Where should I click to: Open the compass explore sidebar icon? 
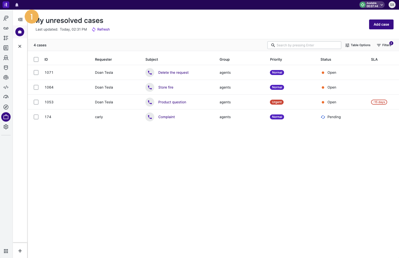(x=6, y=107)
